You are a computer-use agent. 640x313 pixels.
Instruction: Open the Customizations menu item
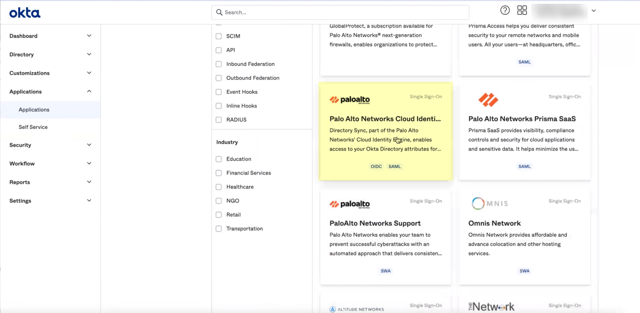(29, 73)
